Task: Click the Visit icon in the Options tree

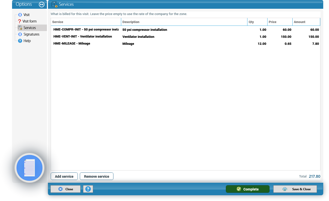Action: coord(20,15)
